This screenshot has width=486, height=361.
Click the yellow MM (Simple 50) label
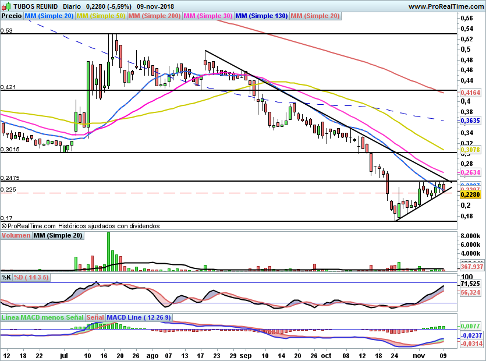[101, 16]
